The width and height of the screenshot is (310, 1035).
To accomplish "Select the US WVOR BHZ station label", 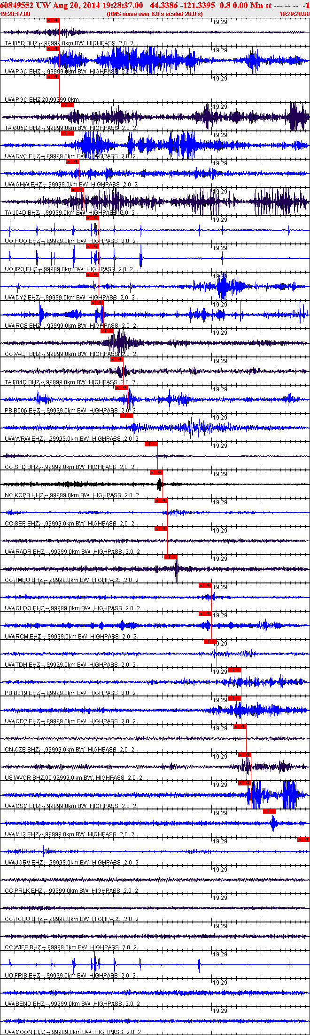I will click(73, 778).
